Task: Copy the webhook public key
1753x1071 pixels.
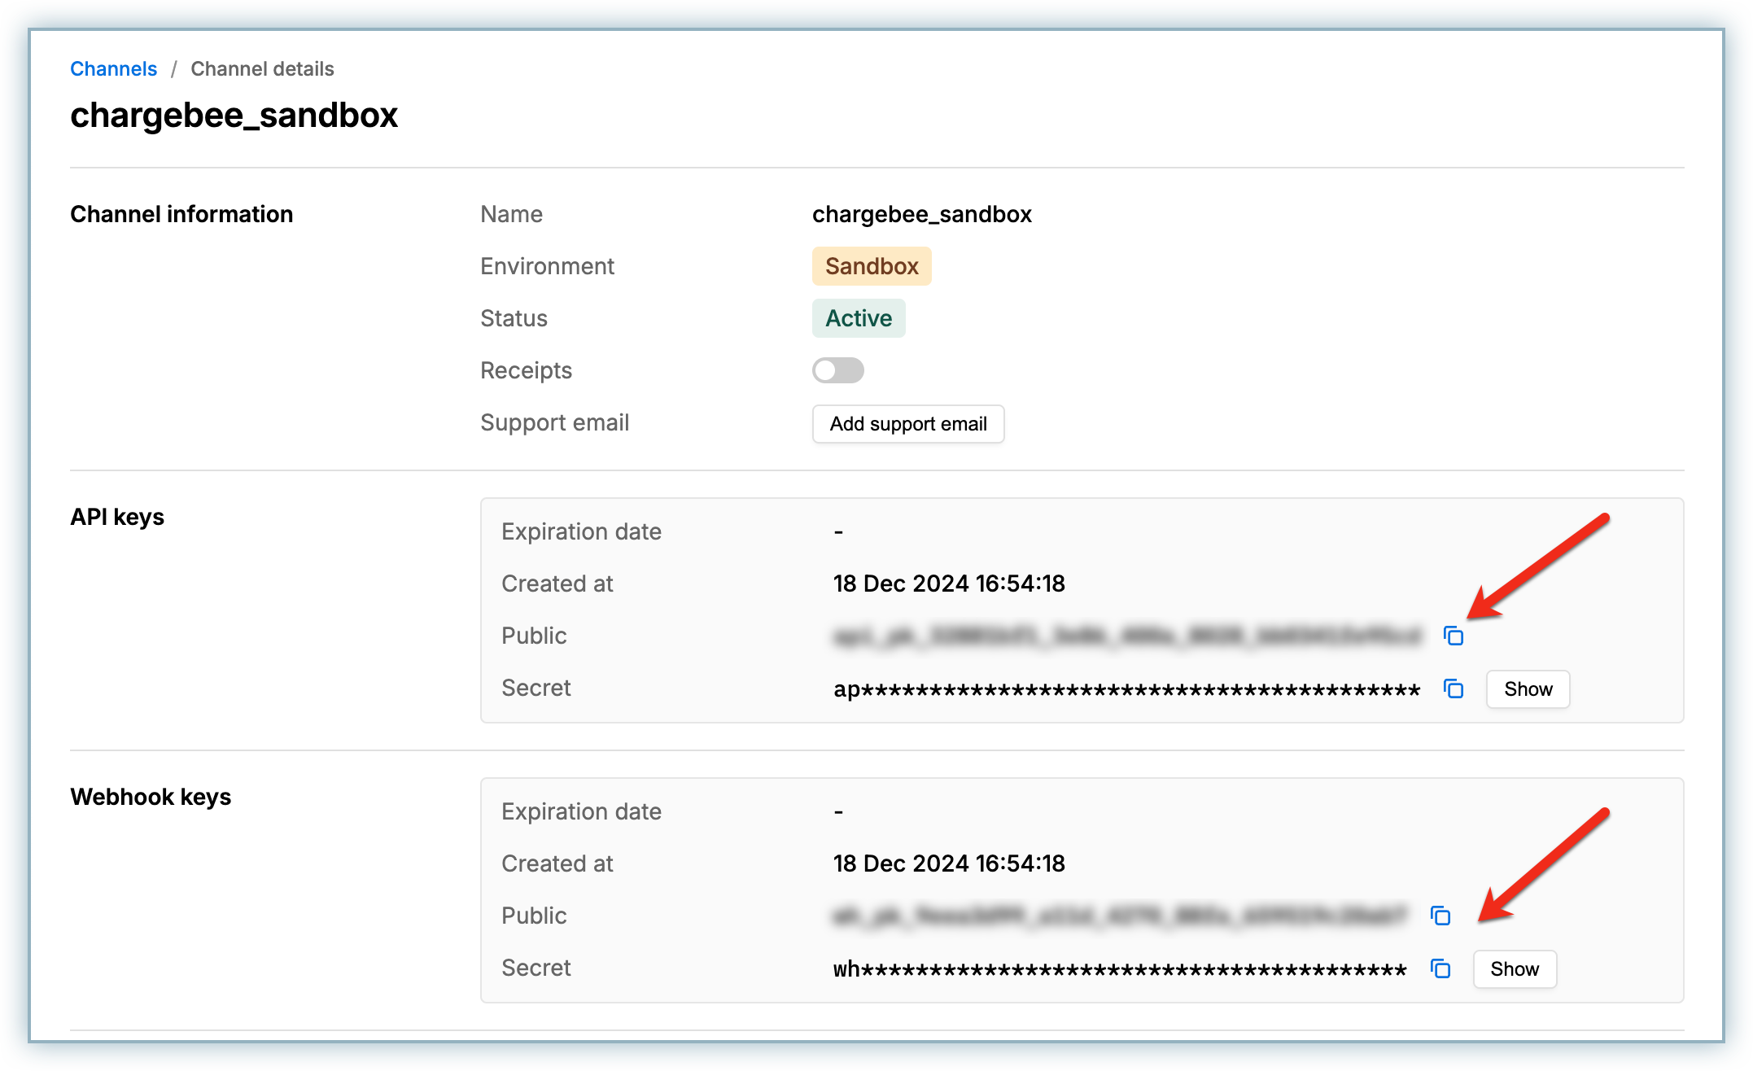Action: (x=1440, y=916)
